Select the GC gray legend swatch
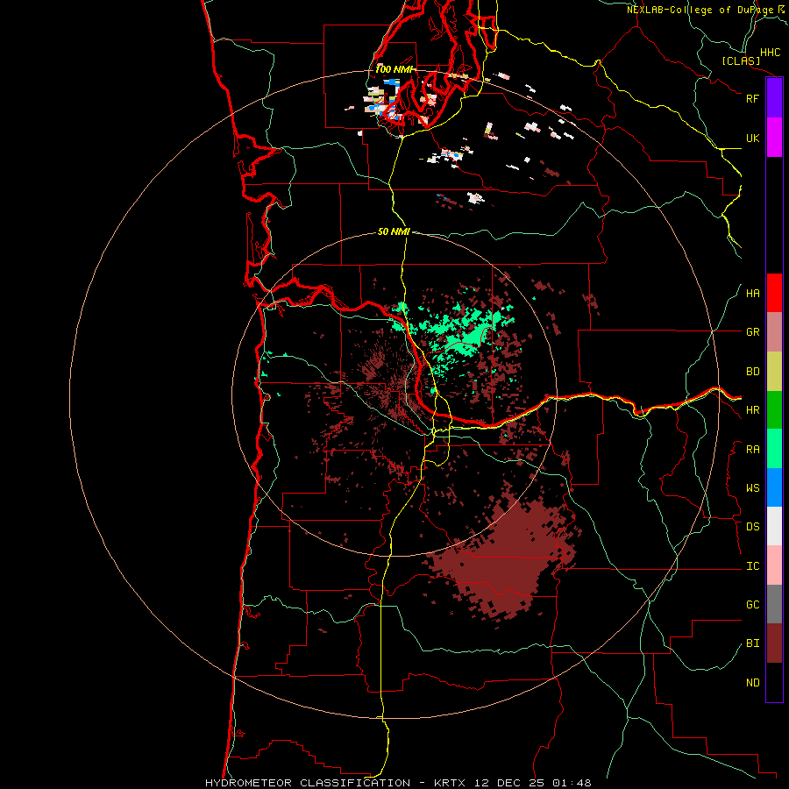Screen dimensions: 789x789 [774, 604]
